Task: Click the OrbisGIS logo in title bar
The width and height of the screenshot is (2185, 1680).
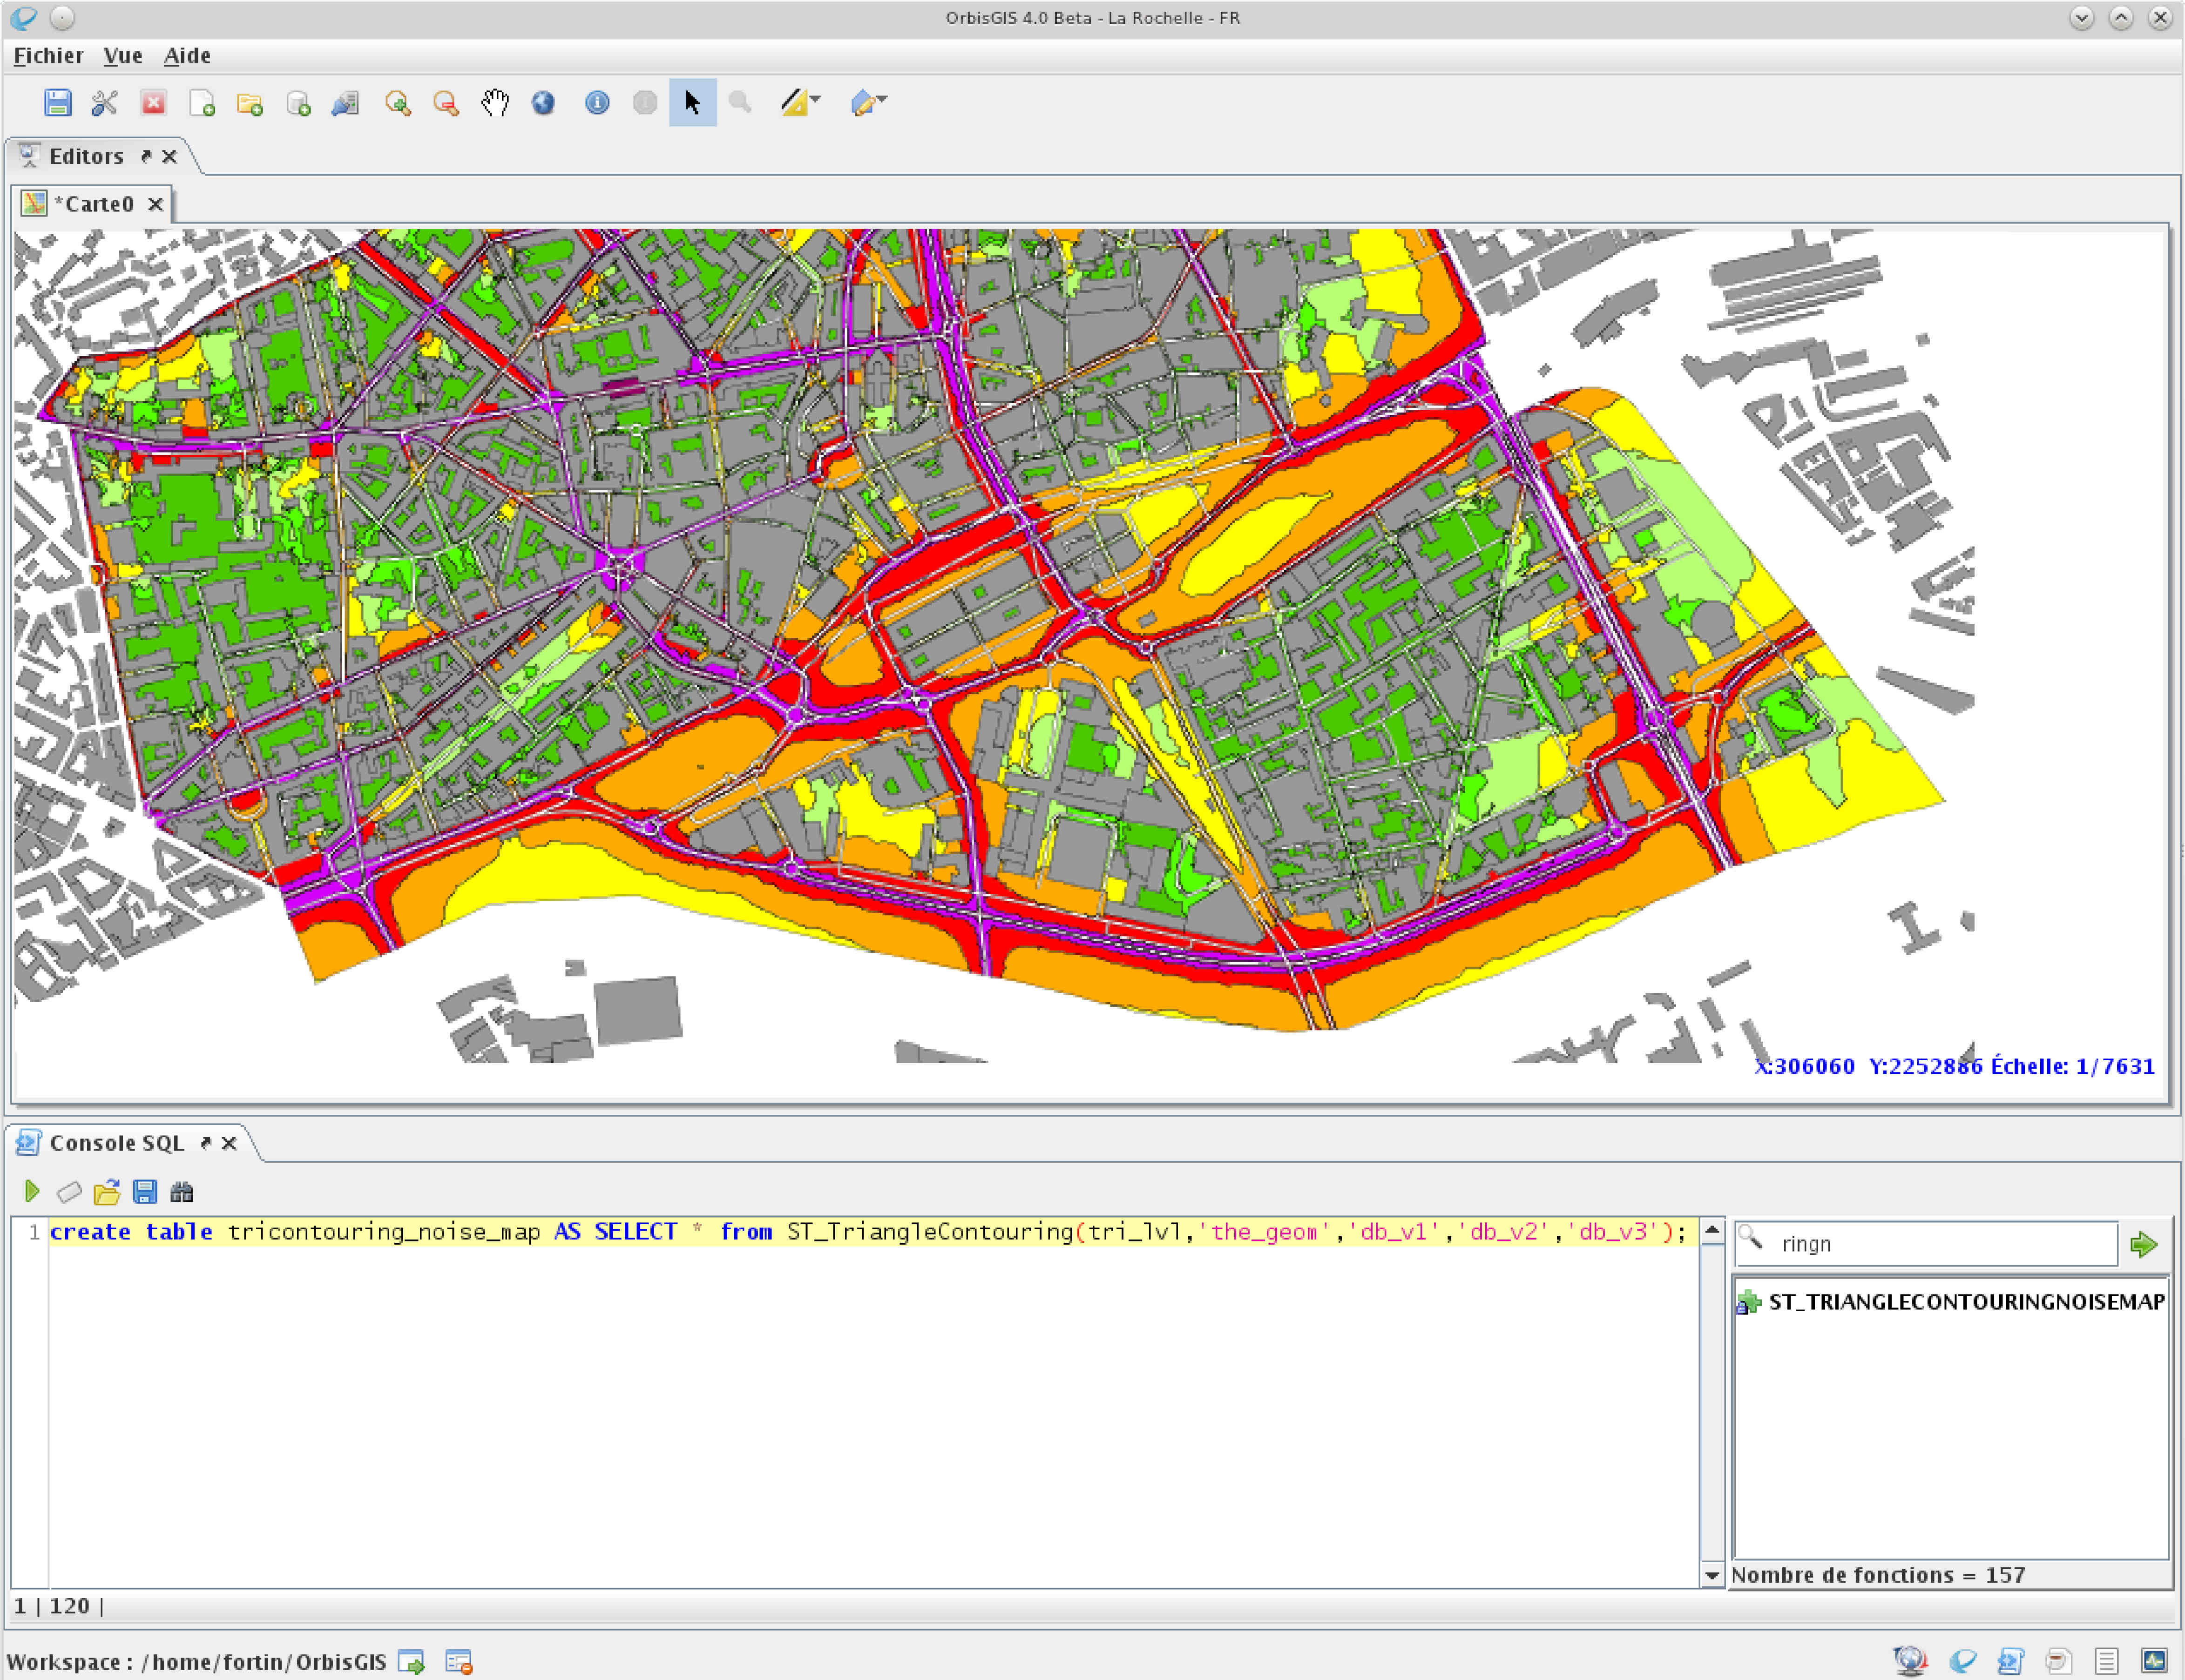Action: (x=23, y=18)
